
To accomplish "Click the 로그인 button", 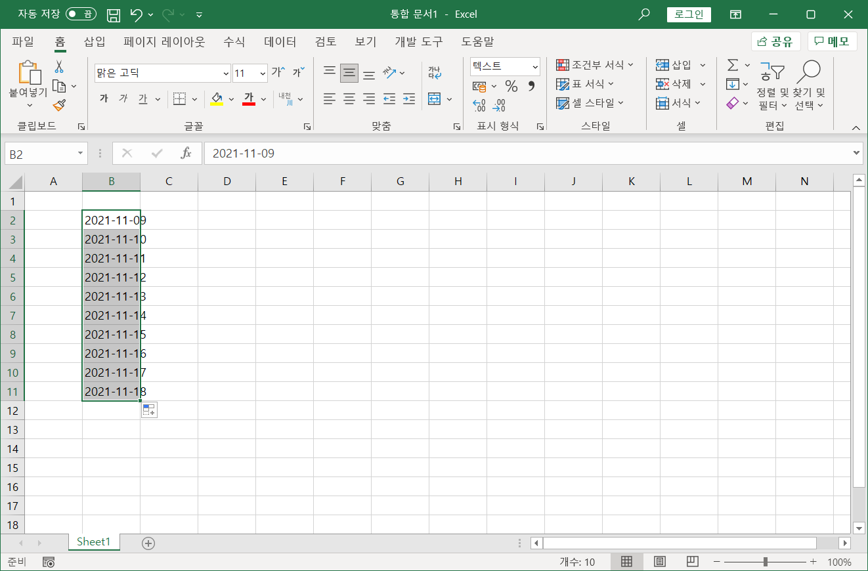I will [689, 14].
